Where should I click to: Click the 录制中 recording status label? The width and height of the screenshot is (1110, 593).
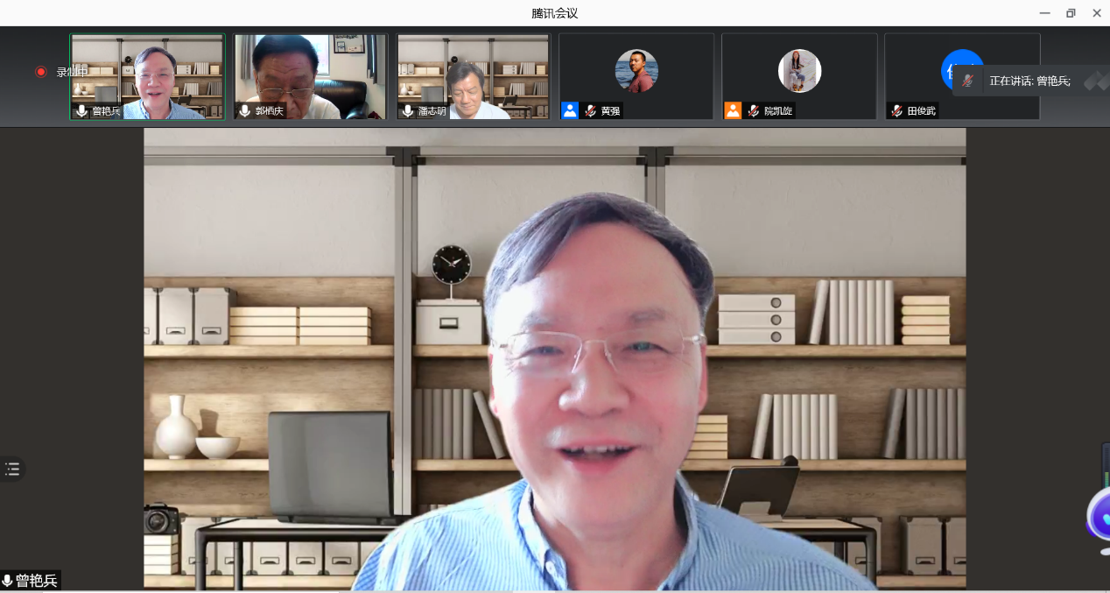(x=72, y=72)
